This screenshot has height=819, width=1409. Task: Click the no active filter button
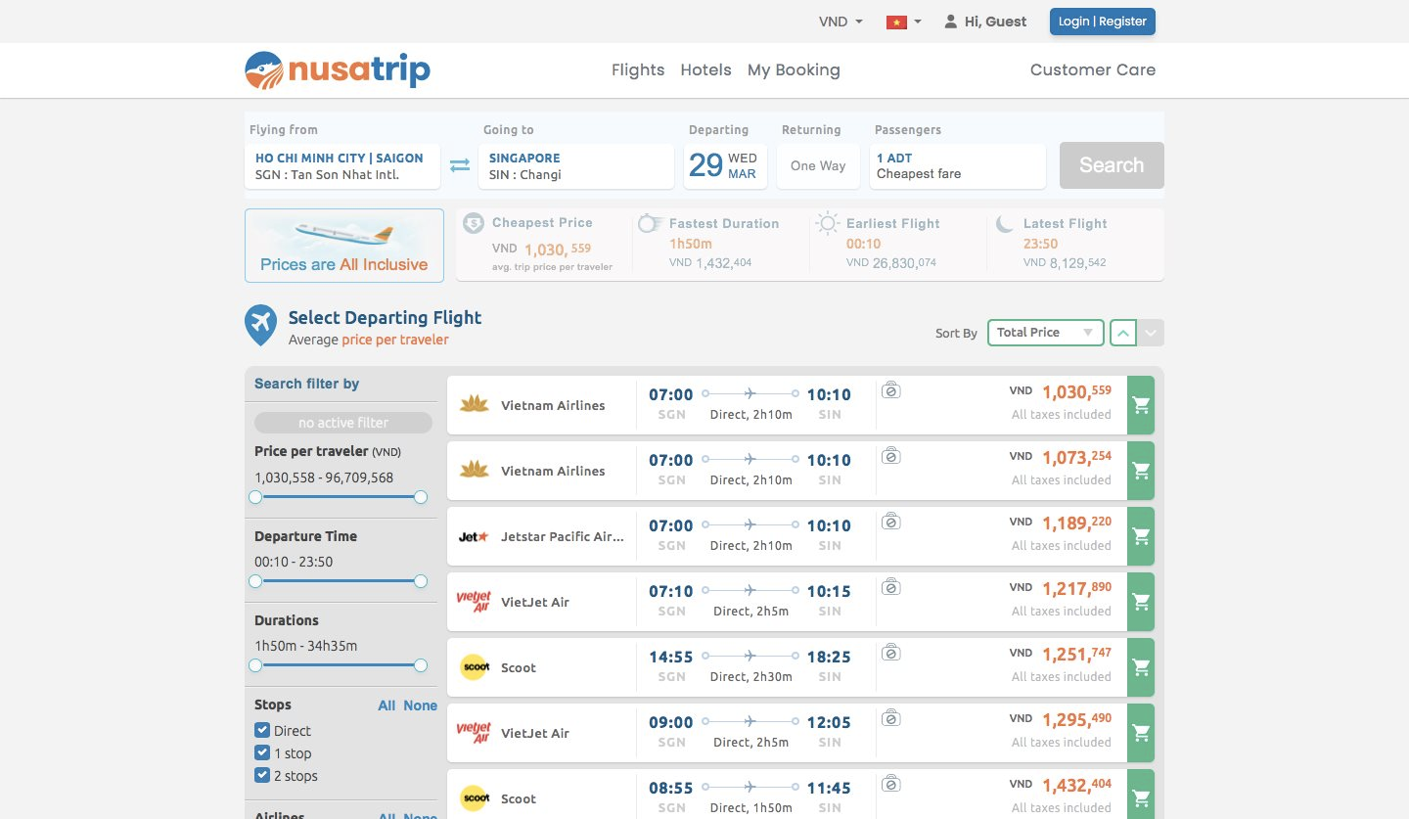(x=343, y=423)
